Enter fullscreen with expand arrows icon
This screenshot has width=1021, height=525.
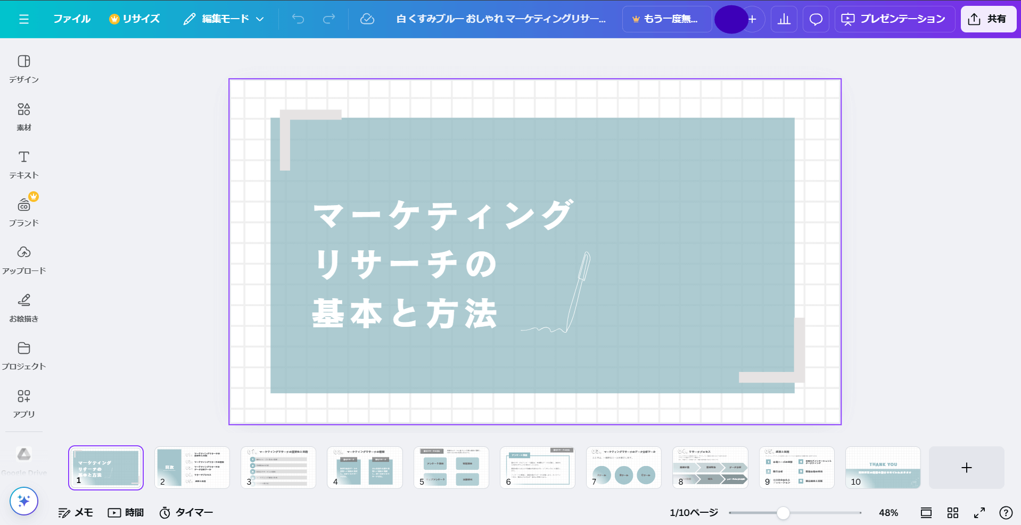(x=979, y=513)
